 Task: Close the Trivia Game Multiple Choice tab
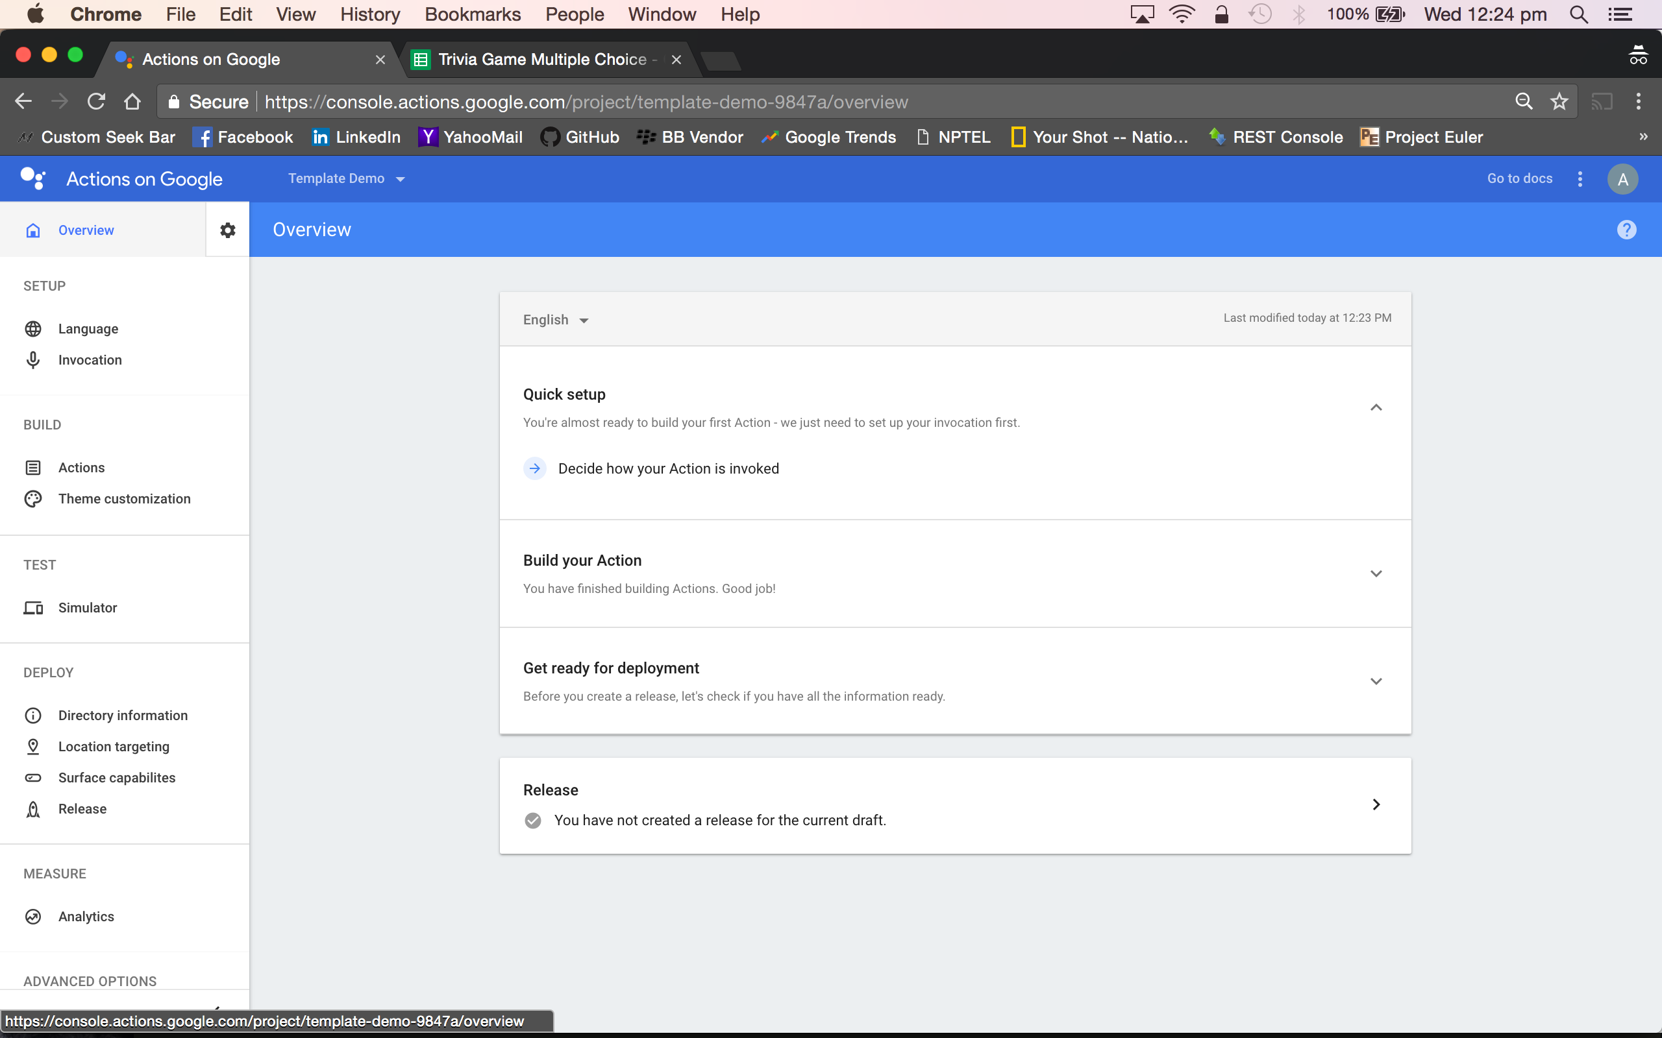click(x=676, y=60)
